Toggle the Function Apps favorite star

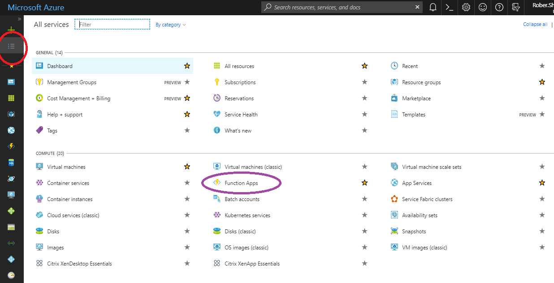(x=365, y=183)
